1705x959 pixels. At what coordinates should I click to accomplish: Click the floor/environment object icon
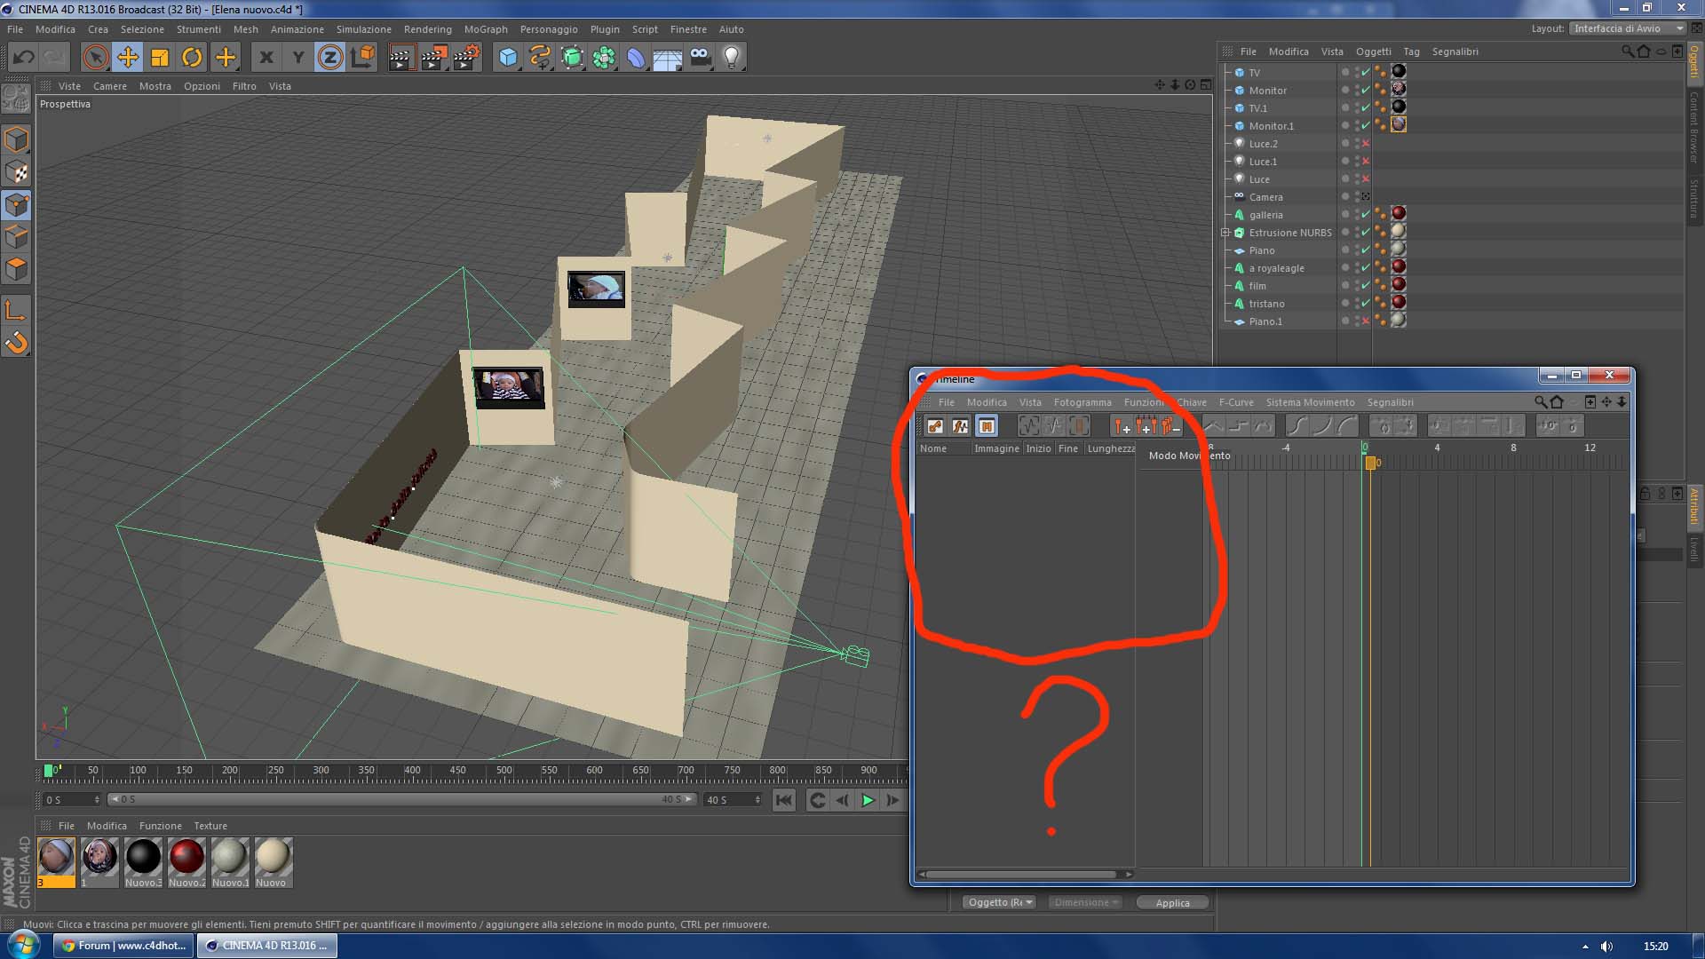tap(667, 58)
